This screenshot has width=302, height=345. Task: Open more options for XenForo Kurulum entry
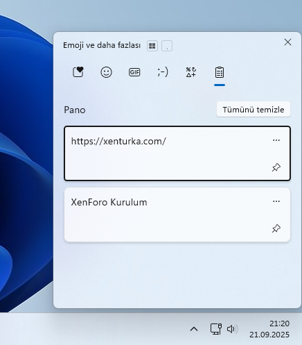pos(276,201)
